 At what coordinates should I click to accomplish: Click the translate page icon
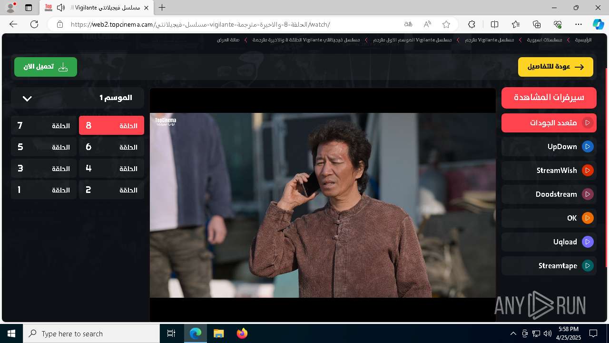point(408,24)
